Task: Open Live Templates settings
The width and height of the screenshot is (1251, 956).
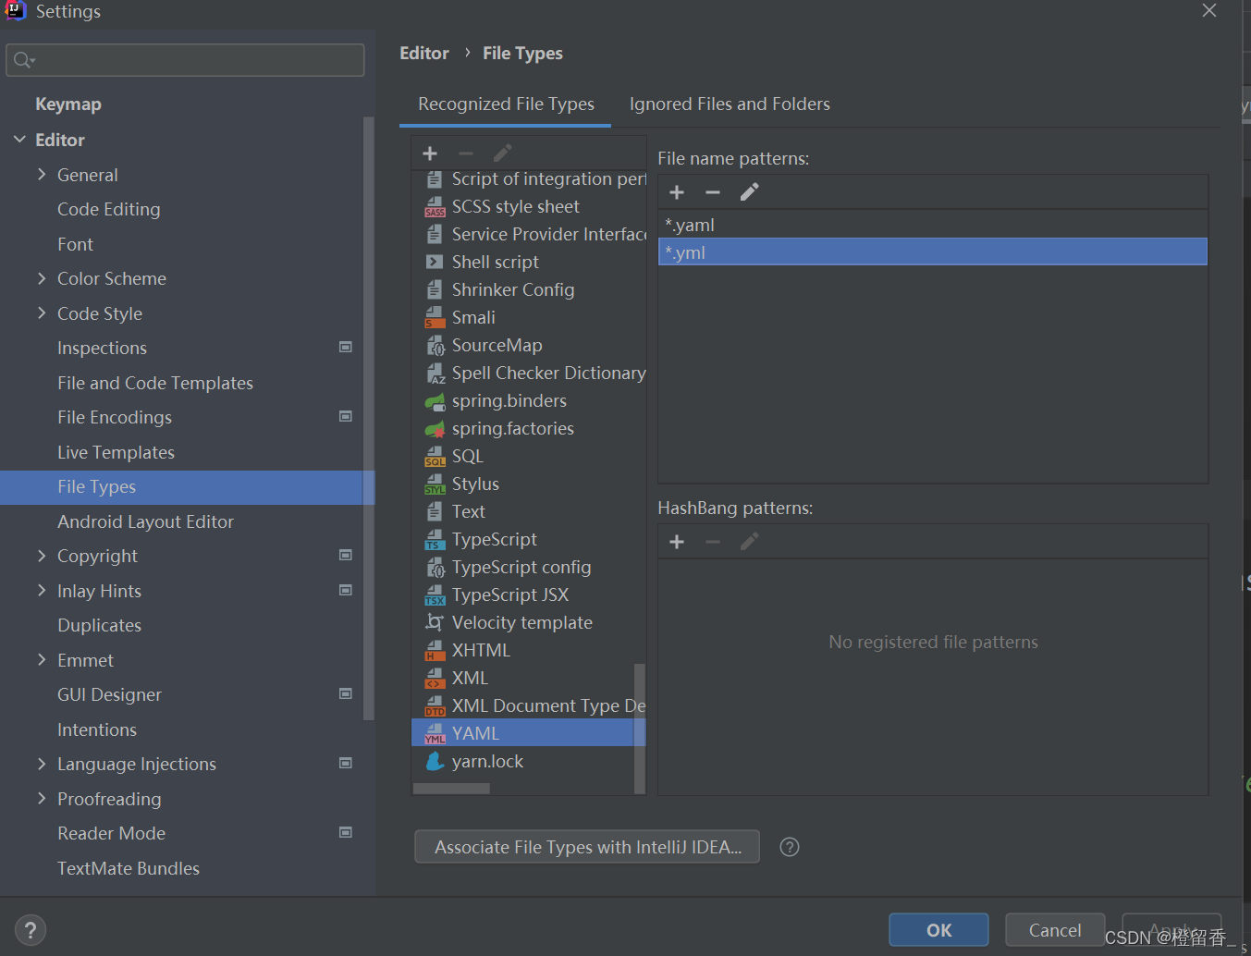Action: [x=116, y=452]
